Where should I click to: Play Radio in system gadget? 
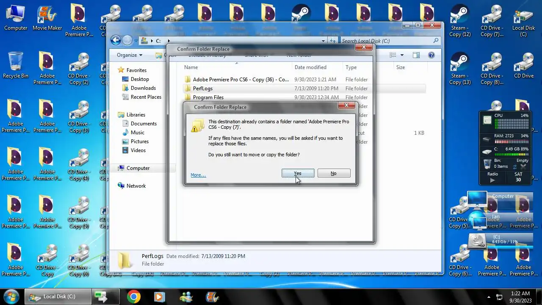pyautogui.click(x=492, y=180)
